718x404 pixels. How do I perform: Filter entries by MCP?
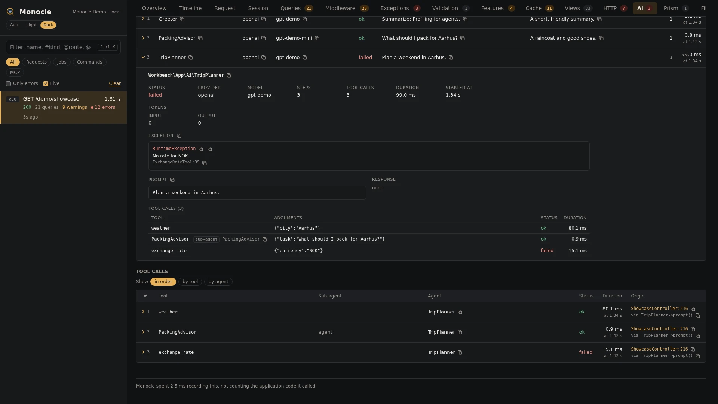15,73
